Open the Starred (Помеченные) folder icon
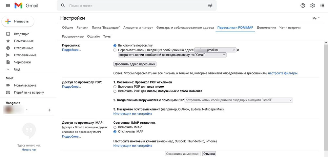The height and width of the screenshot is (157, 328). (x=8, y=41)
